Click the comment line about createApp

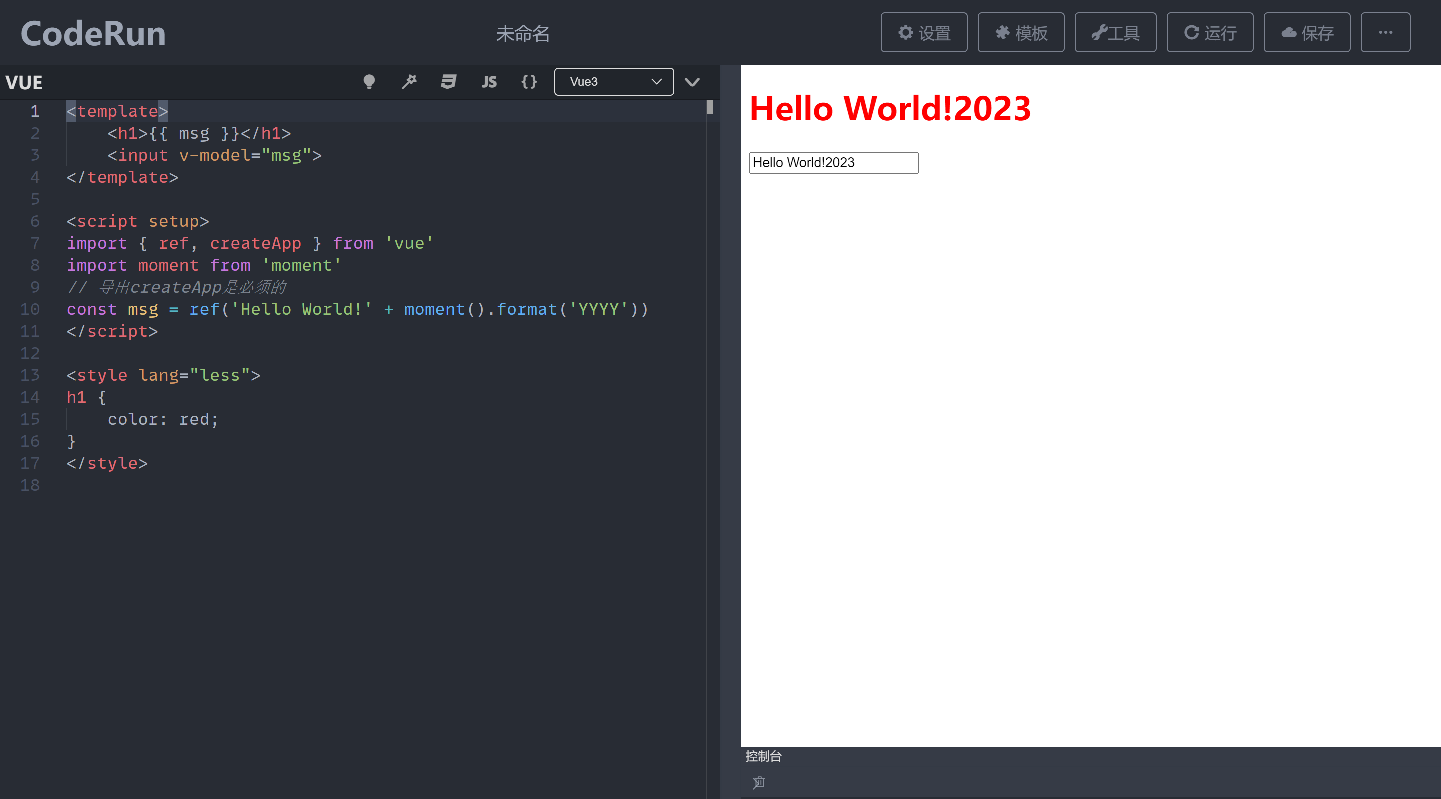(x=176, y=287)
